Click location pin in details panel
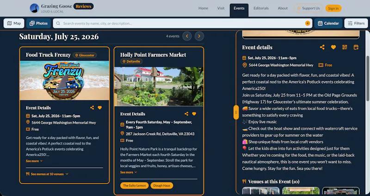The width and height of the screenshot is (370, 196). 245,65
